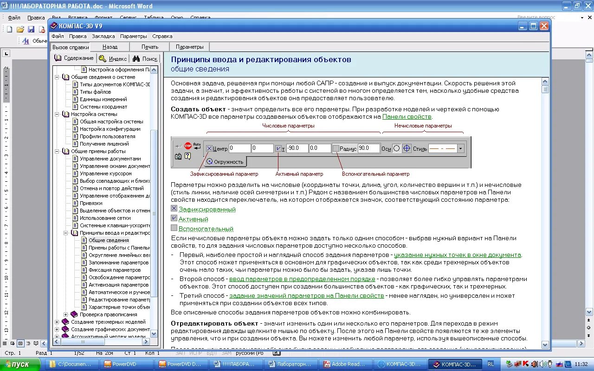Click the Reading layout view icon in Word
Screen dimensions: 594x371
click(36, 344)
